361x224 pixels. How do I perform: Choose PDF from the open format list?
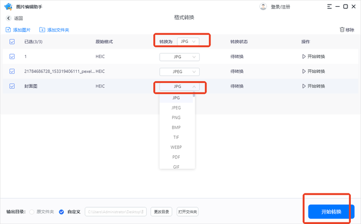pos(176,157)
